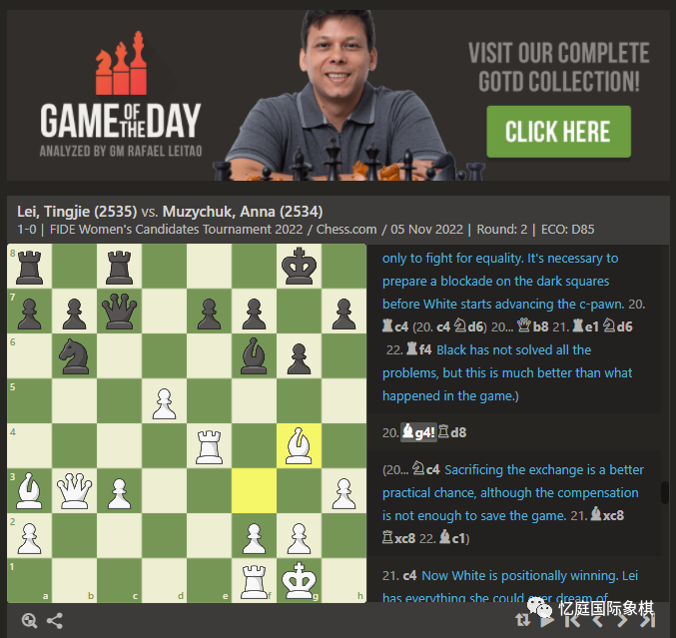Jump to the last move of the game
676x638 pixels.
pos(648,620)
